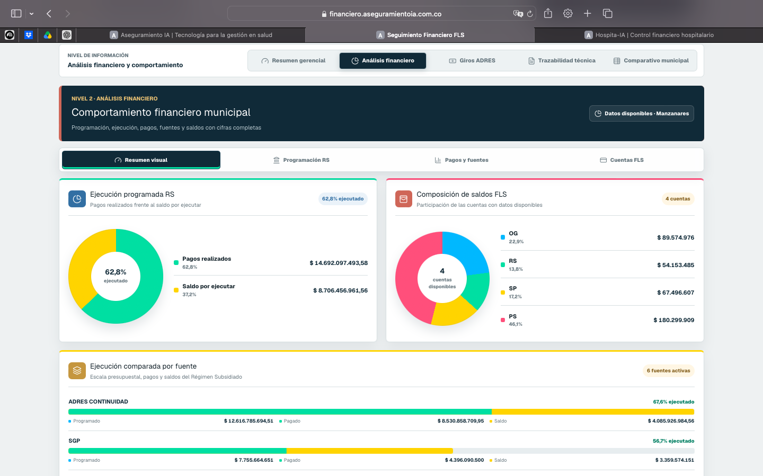This screenshot has width=763, height=476.
Task: Open the Comparativo municipal section
Action: click(x=651, y=61)
